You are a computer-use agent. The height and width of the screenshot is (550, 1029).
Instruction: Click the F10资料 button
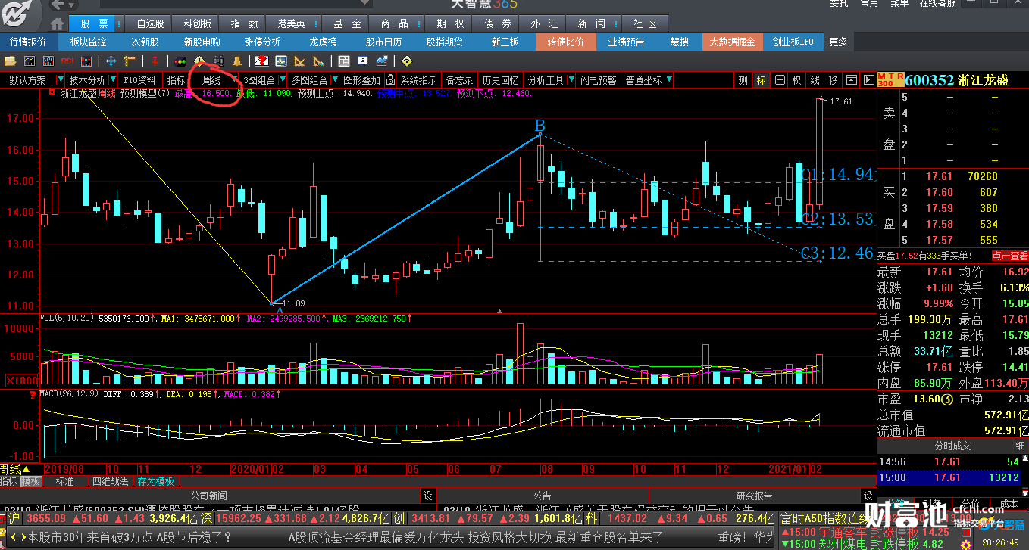point(140,80)
